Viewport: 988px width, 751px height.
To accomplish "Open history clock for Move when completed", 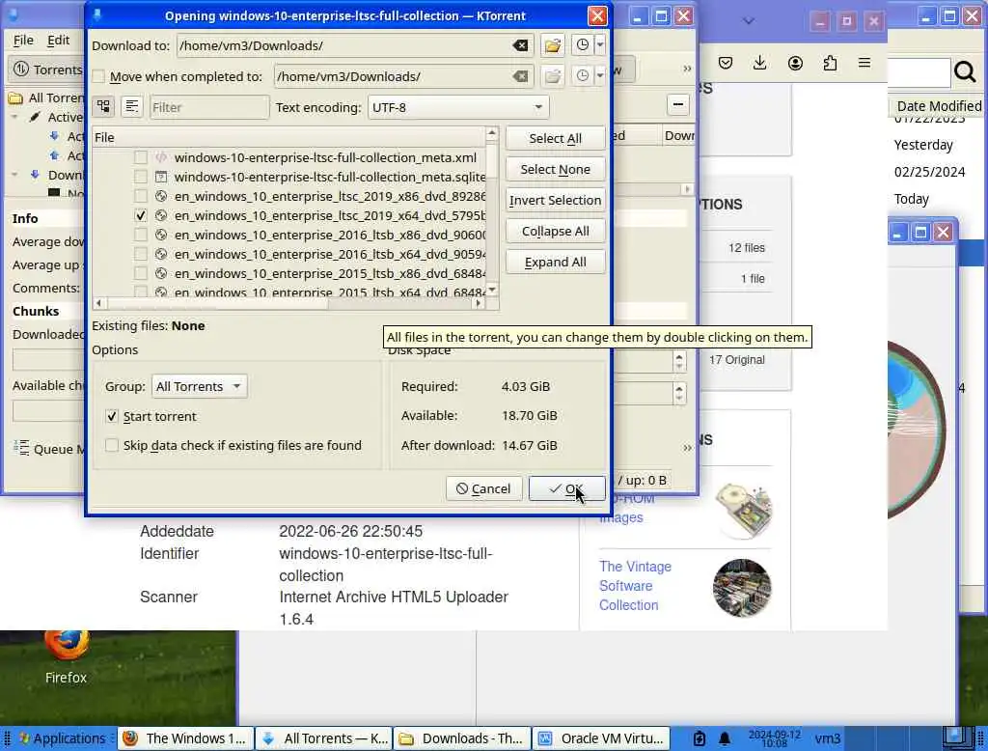I will [x=583, y=75].
